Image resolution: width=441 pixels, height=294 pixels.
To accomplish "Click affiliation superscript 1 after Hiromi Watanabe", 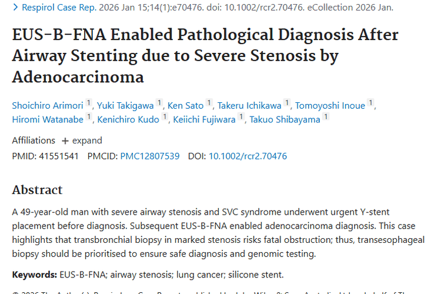I will (x=89, y=118).
